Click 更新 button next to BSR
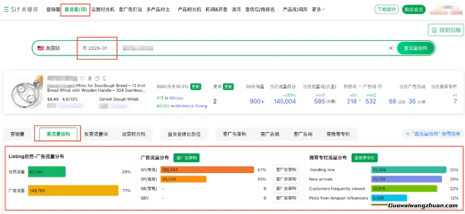Image resolution: width=465 pixels, height=214 pixels. coord(195,87)
